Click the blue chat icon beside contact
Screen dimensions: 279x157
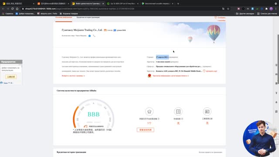(x=90, y=36)
